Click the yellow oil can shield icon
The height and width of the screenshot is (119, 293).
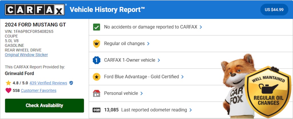(x=97, y=44)
